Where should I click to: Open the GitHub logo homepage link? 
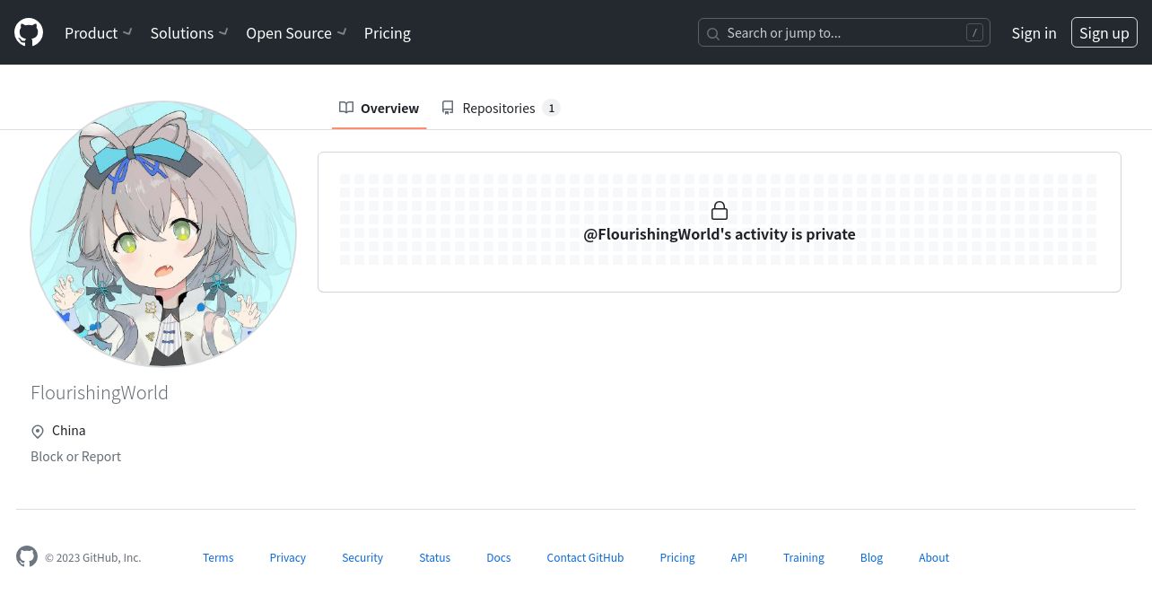coord(29,32)
